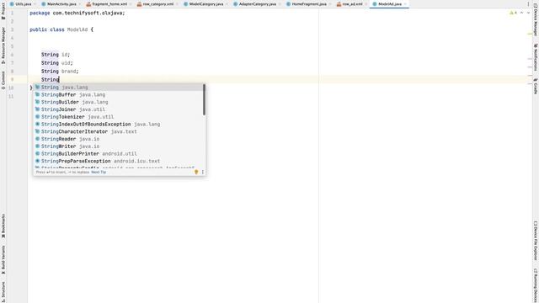Click line number 11 in the gutter
This screenshot has height=303, width=539.
click(x=11, y=96)
